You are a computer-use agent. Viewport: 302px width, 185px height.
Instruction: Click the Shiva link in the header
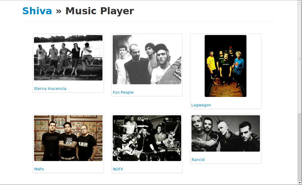tap(37, 11)
